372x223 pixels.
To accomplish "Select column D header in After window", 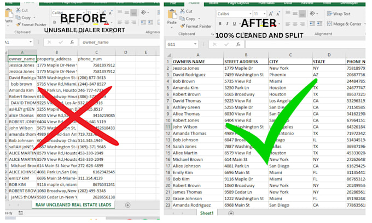I will (x=329, y=55).
